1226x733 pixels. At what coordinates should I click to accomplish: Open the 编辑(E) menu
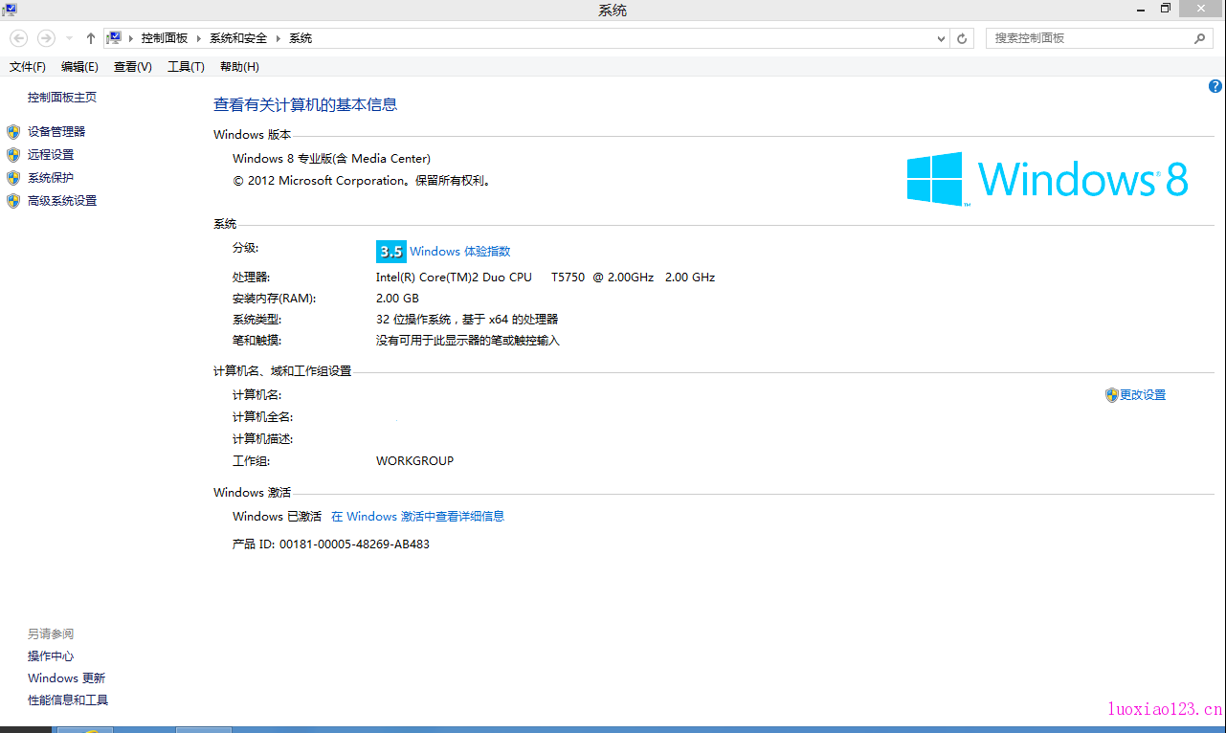click(x=79, y=66)
